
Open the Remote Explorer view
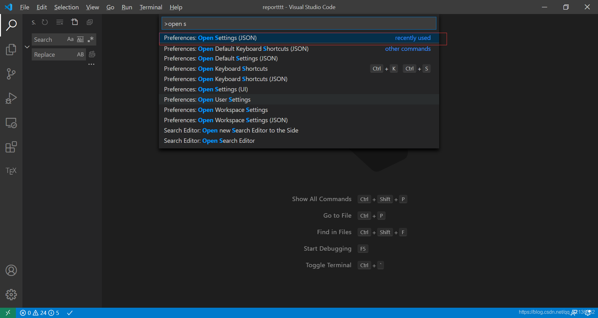pos(11,123)
